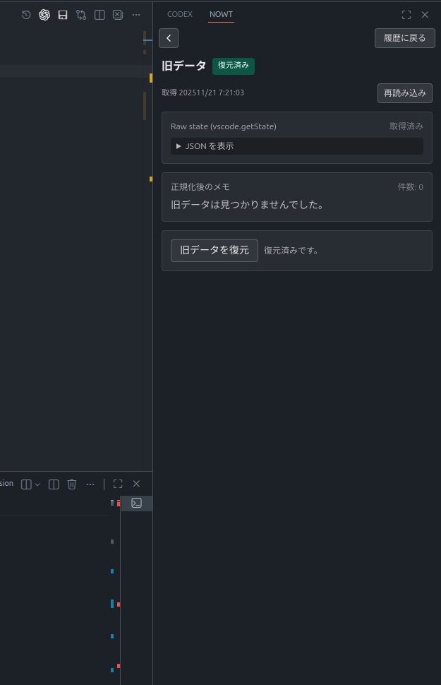Click the 取得済み status text

pos(406,126)
